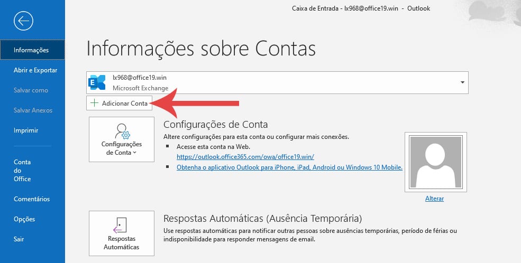Open the Informações tab

coord(32,50)
